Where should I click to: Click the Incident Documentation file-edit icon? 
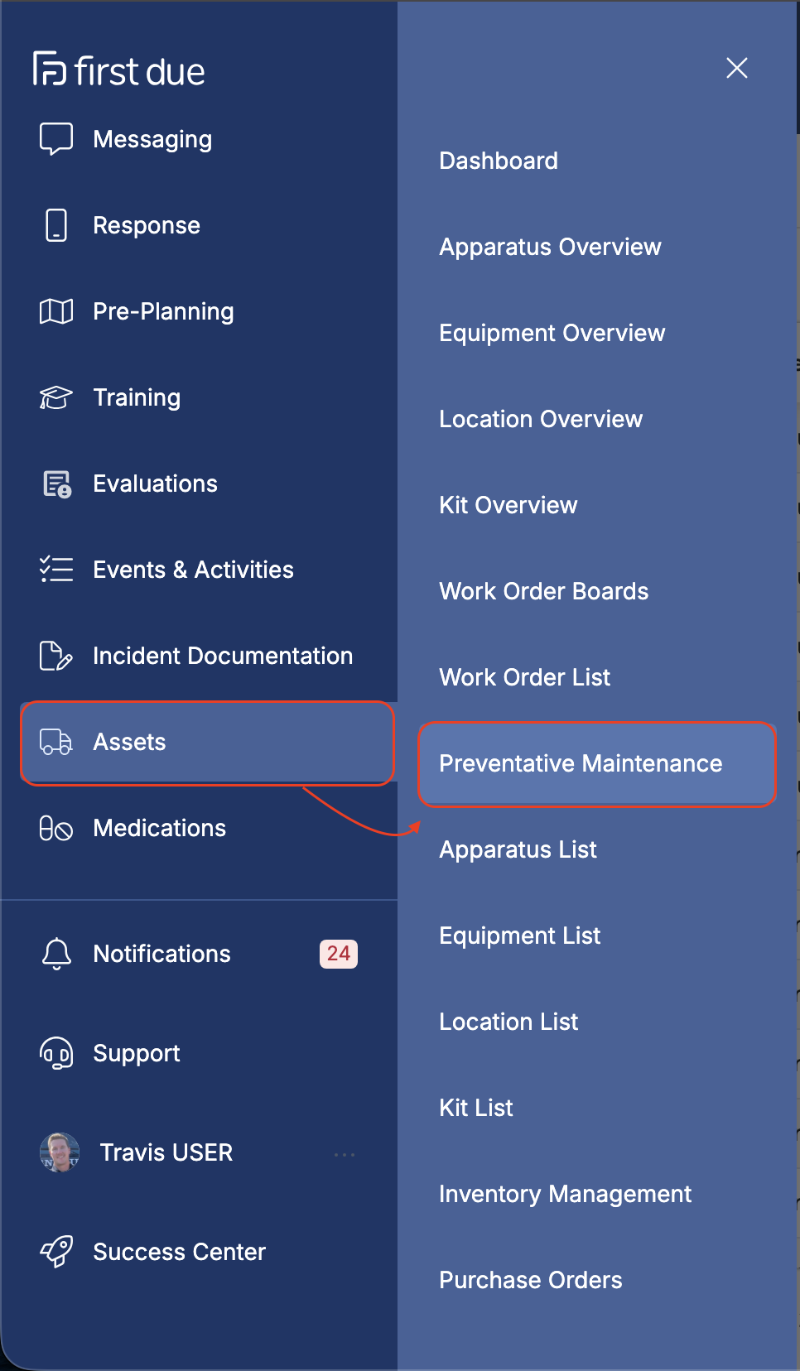[x=56, y=656]
